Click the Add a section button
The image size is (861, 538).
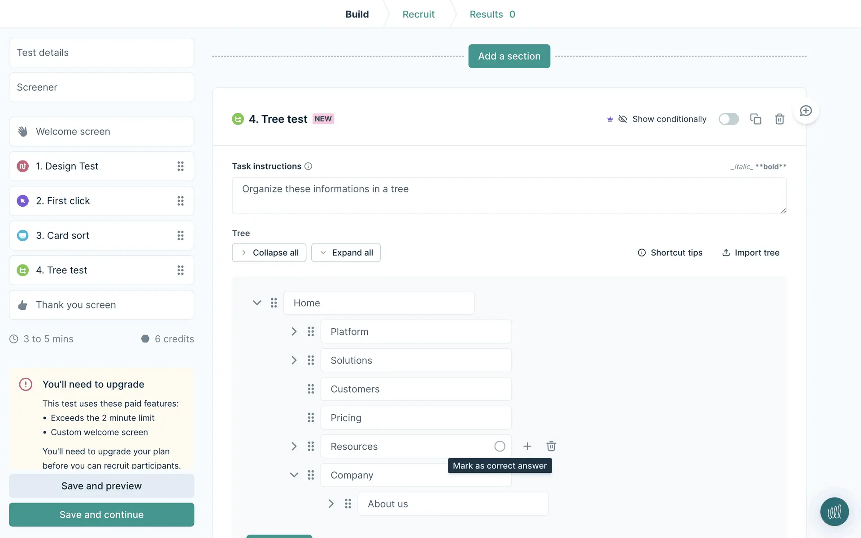pos(509,56)
